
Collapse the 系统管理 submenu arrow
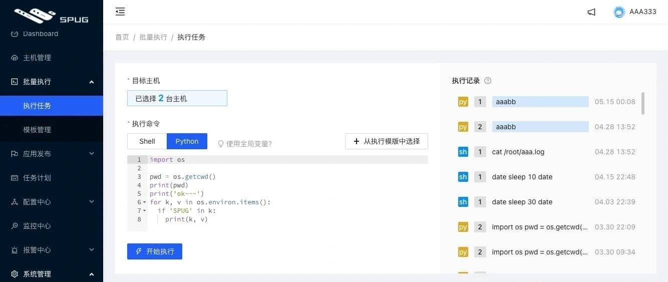92,274
